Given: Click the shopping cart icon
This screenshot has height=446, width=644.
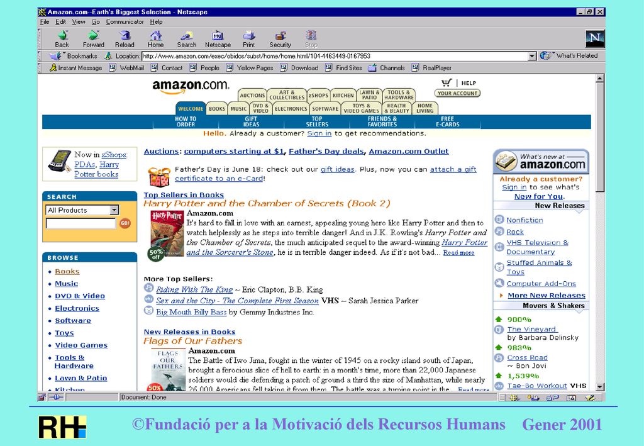Looking at the screenshot, I should (x=447, y=82).
